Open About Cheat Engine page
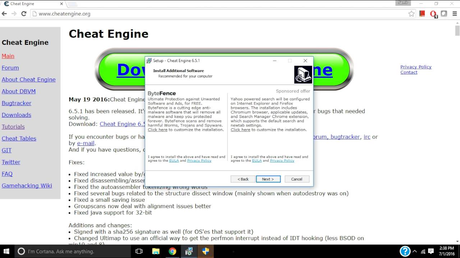 click(x=29, y=80)
